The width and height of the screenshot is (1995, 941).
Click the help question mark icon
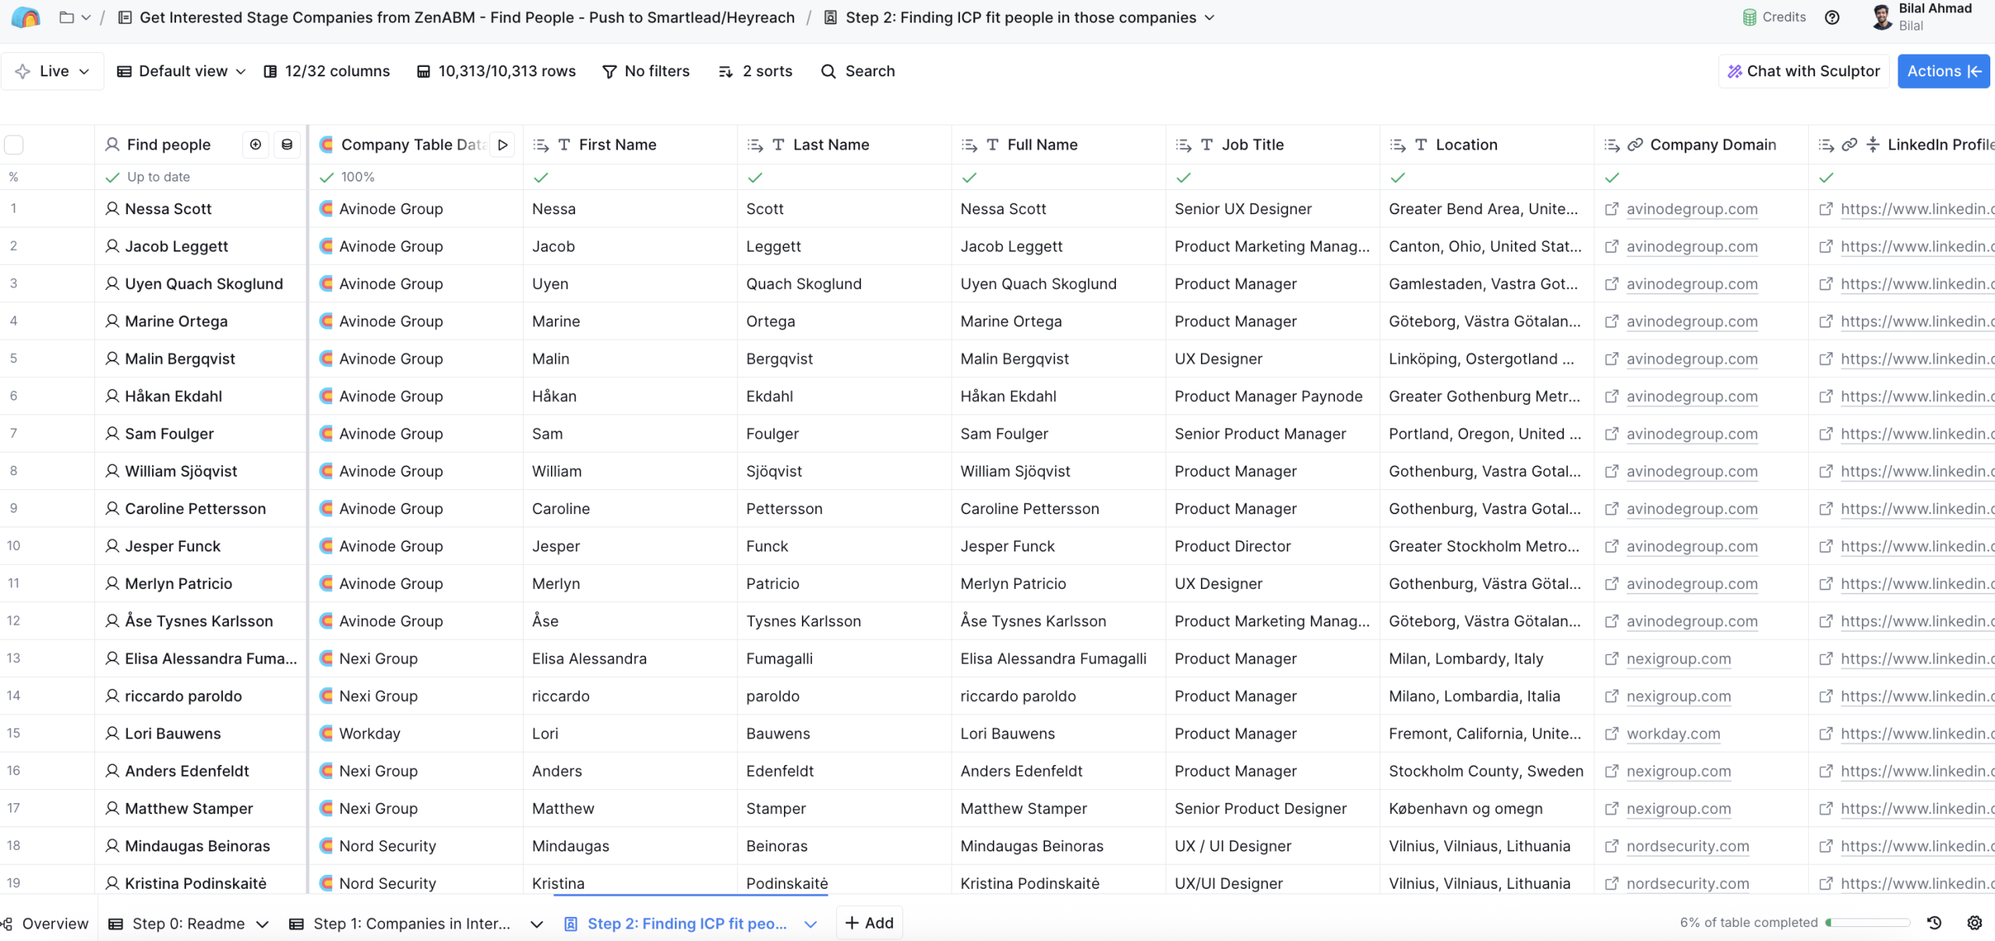click(x=1832, y=17)
